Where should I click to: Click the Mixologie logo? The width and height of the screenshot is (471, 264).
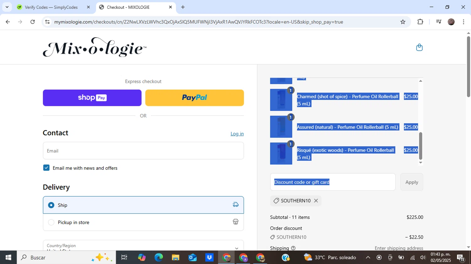95,47
